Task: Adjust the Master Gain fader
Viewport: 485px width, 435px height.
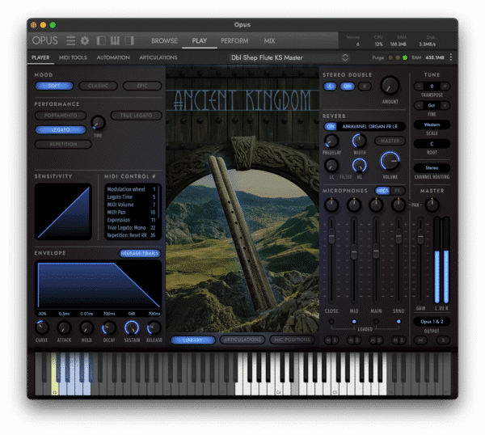Action: pyautogui.click(x=420, y=237)
